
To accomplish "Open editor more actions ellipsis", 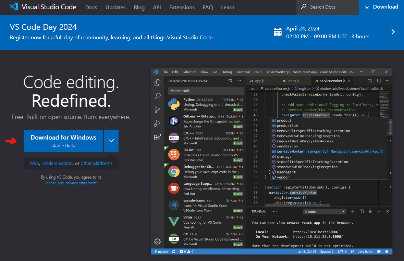I will pyautogui.click(x=388, y=81).
